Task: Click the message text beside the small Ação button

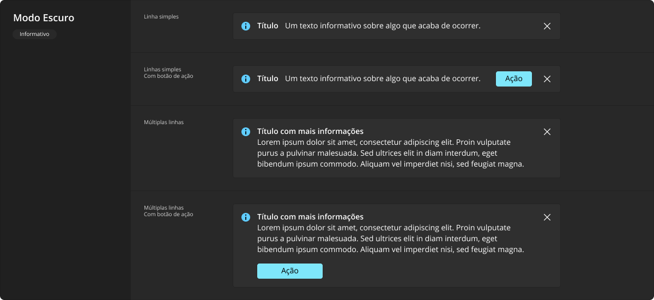Action: [383, 79]
